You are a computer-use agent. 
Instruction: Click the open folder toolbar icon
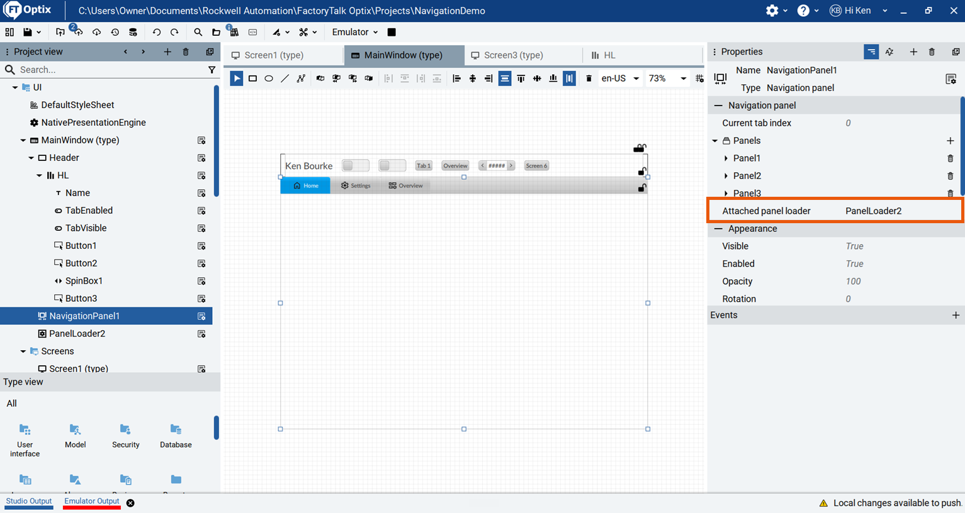click(x=216, y=32)
